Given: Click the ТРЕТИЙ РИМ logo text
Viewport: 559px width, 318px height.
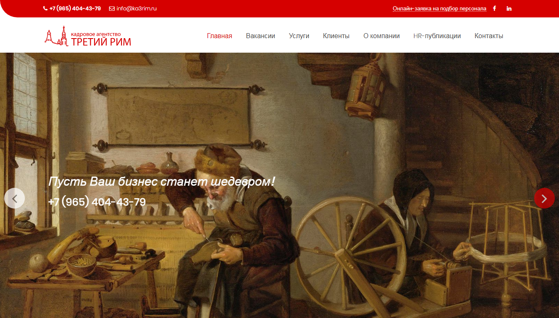Looking at the screenshot, I should 101,42.
